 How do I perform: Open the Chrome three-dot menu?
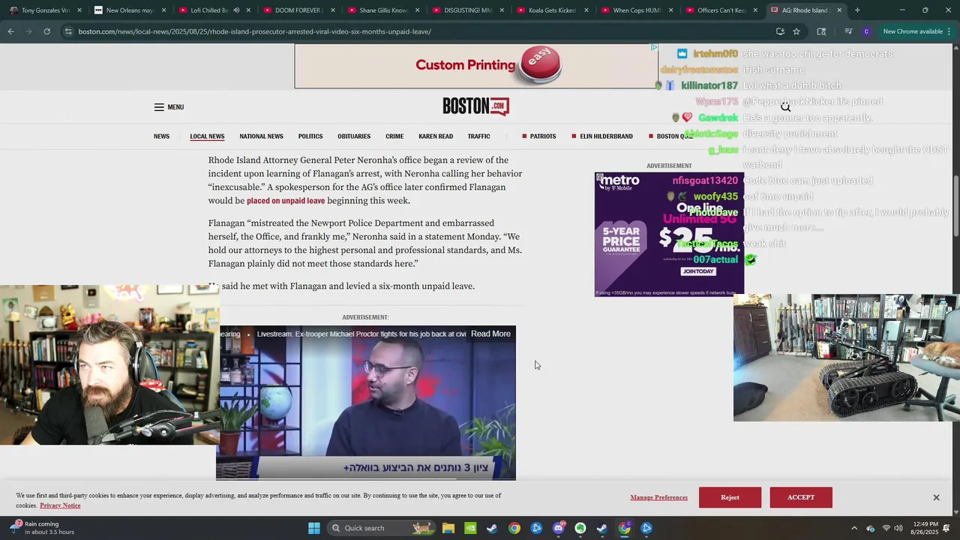[x=949, y=31]
